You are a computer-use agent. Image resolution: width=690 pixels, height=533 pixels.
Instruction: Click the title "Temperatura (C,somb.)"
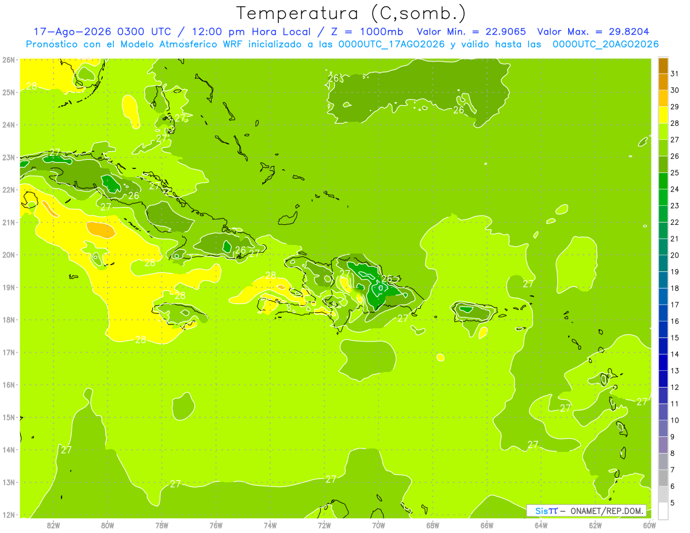351,13
